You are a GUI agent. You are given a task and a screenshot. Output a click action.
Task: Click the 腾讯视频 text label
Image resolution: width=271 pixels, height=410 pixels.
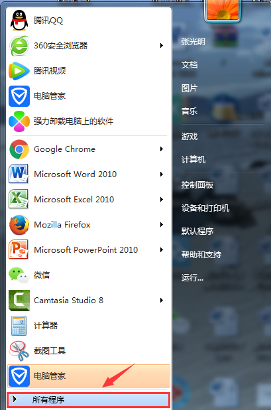(50, 70)
